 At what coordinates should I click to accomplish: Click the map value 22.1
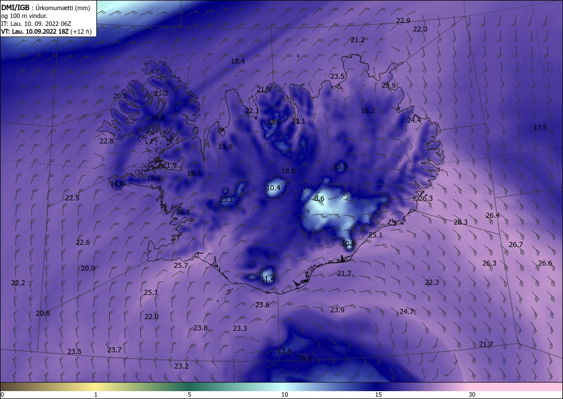252,110
